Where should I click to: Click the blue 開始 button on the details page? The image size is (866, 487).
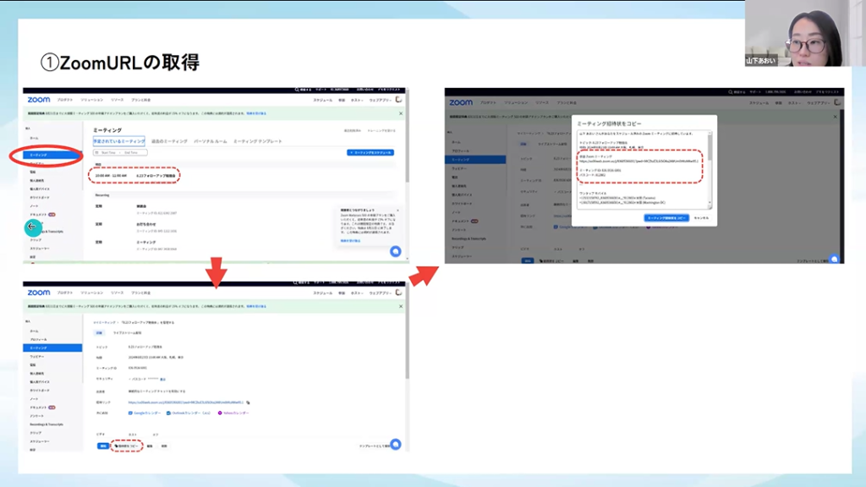pyautogui.click(x=102, y=446)
